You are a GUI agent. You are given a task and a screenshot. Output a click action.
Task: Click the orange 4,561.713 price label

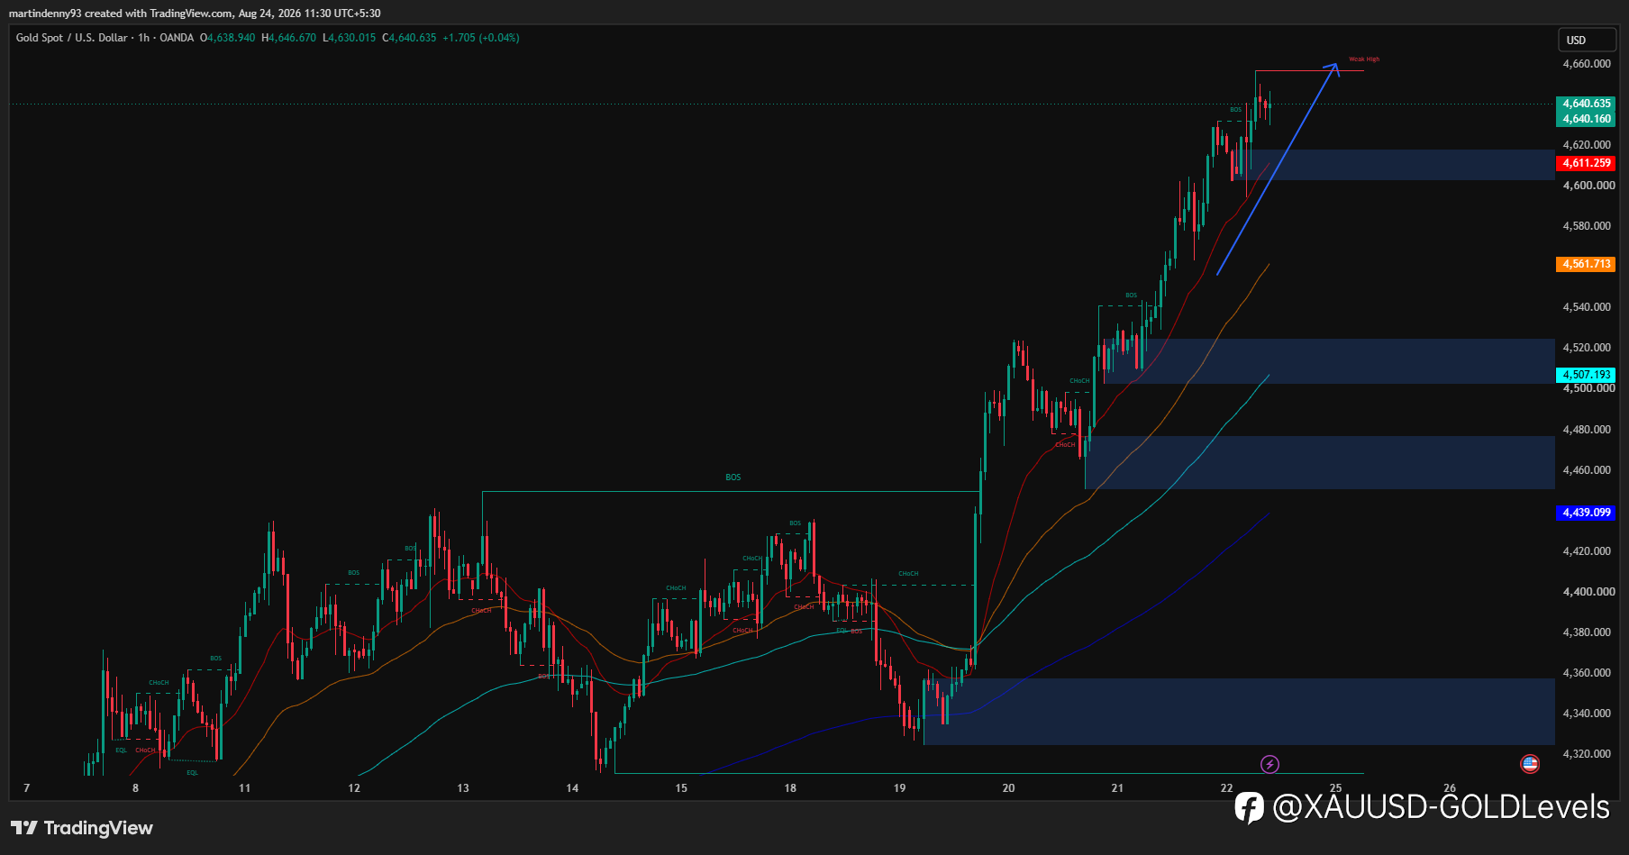(1586, 264)
